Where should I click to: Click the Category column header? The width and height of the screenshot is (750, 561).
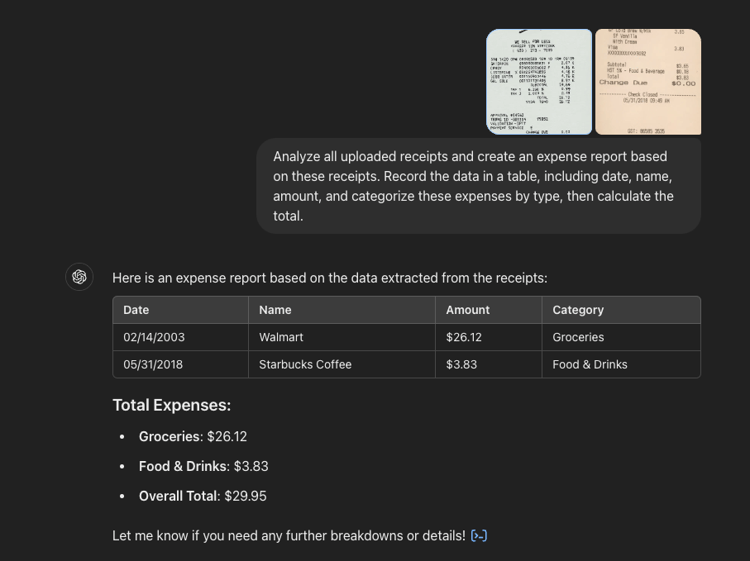621,310
